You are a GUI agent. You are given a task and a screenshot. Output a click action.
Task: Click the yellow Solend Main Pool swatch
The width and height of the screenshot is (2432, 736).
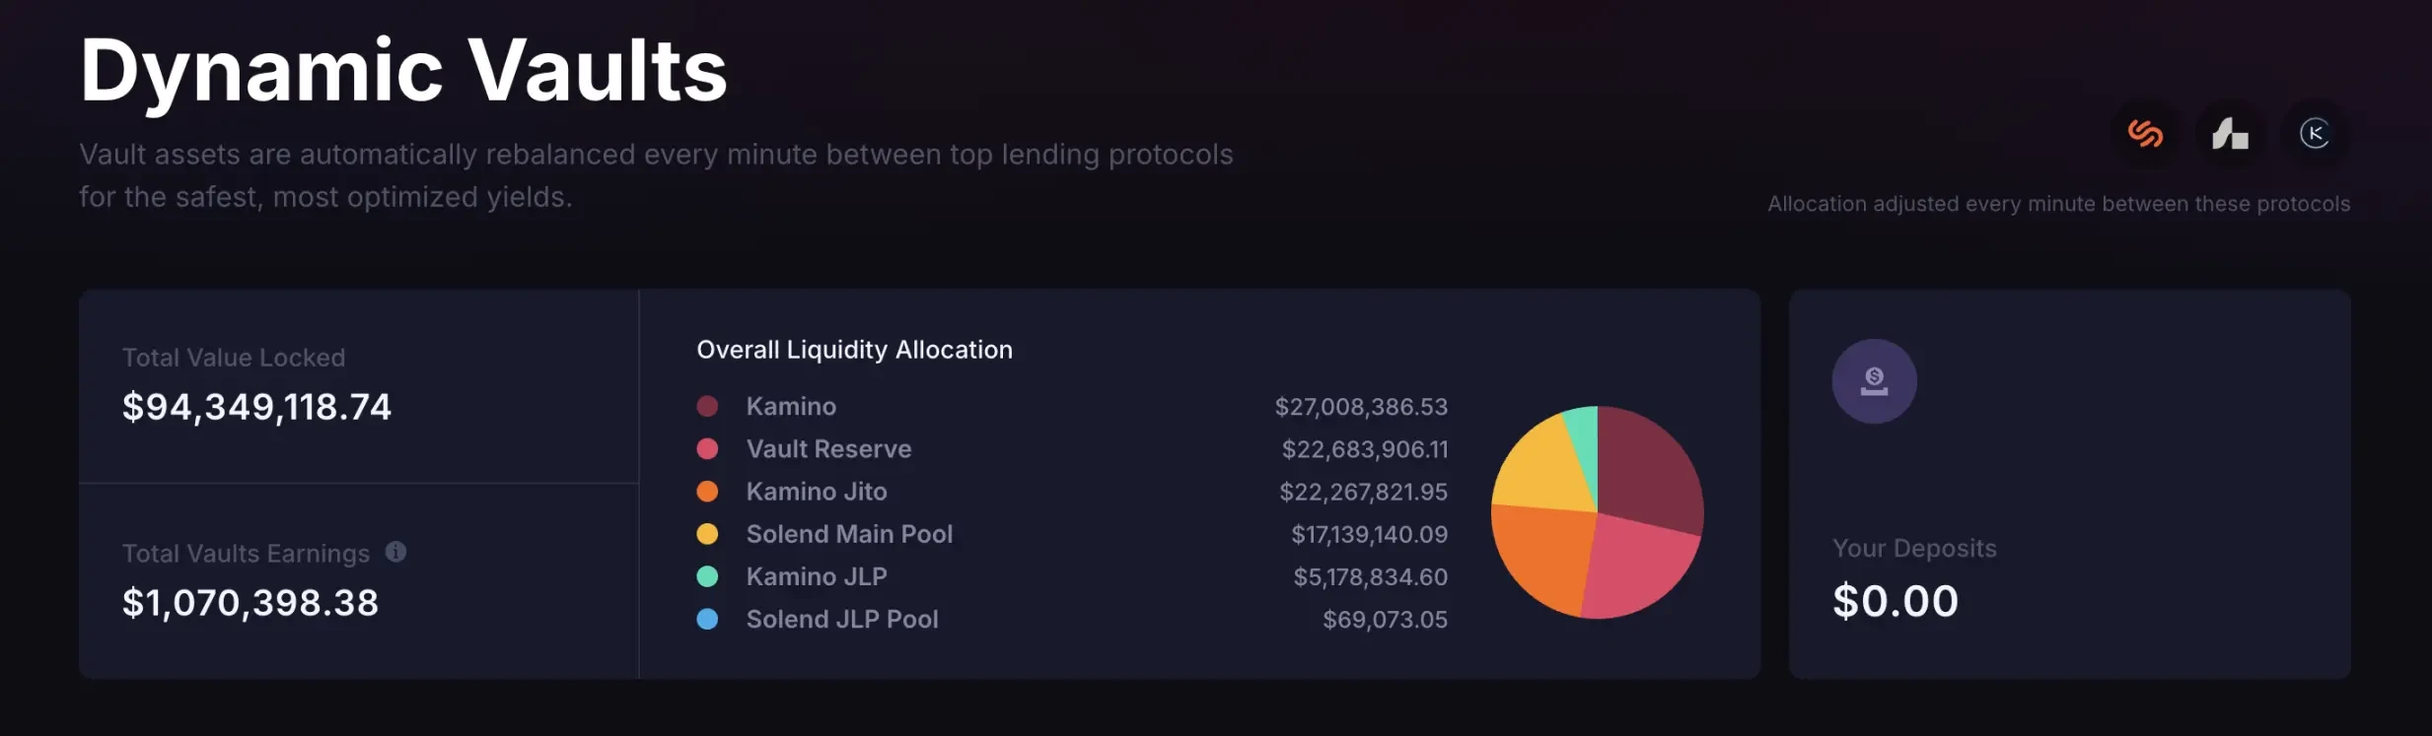pos(709,533)
